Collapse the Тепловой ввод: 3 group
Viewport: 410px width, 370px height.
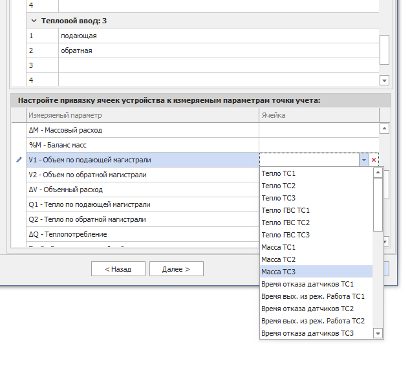(33, 21)
